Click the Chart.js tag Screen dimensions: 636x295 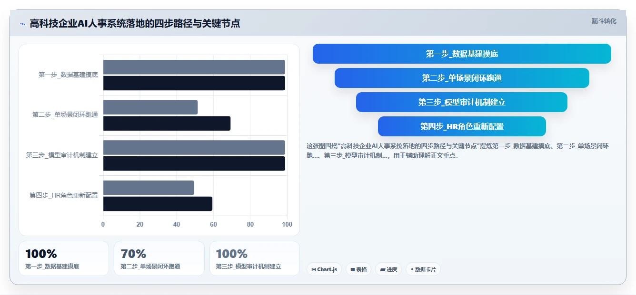(324, 269)
